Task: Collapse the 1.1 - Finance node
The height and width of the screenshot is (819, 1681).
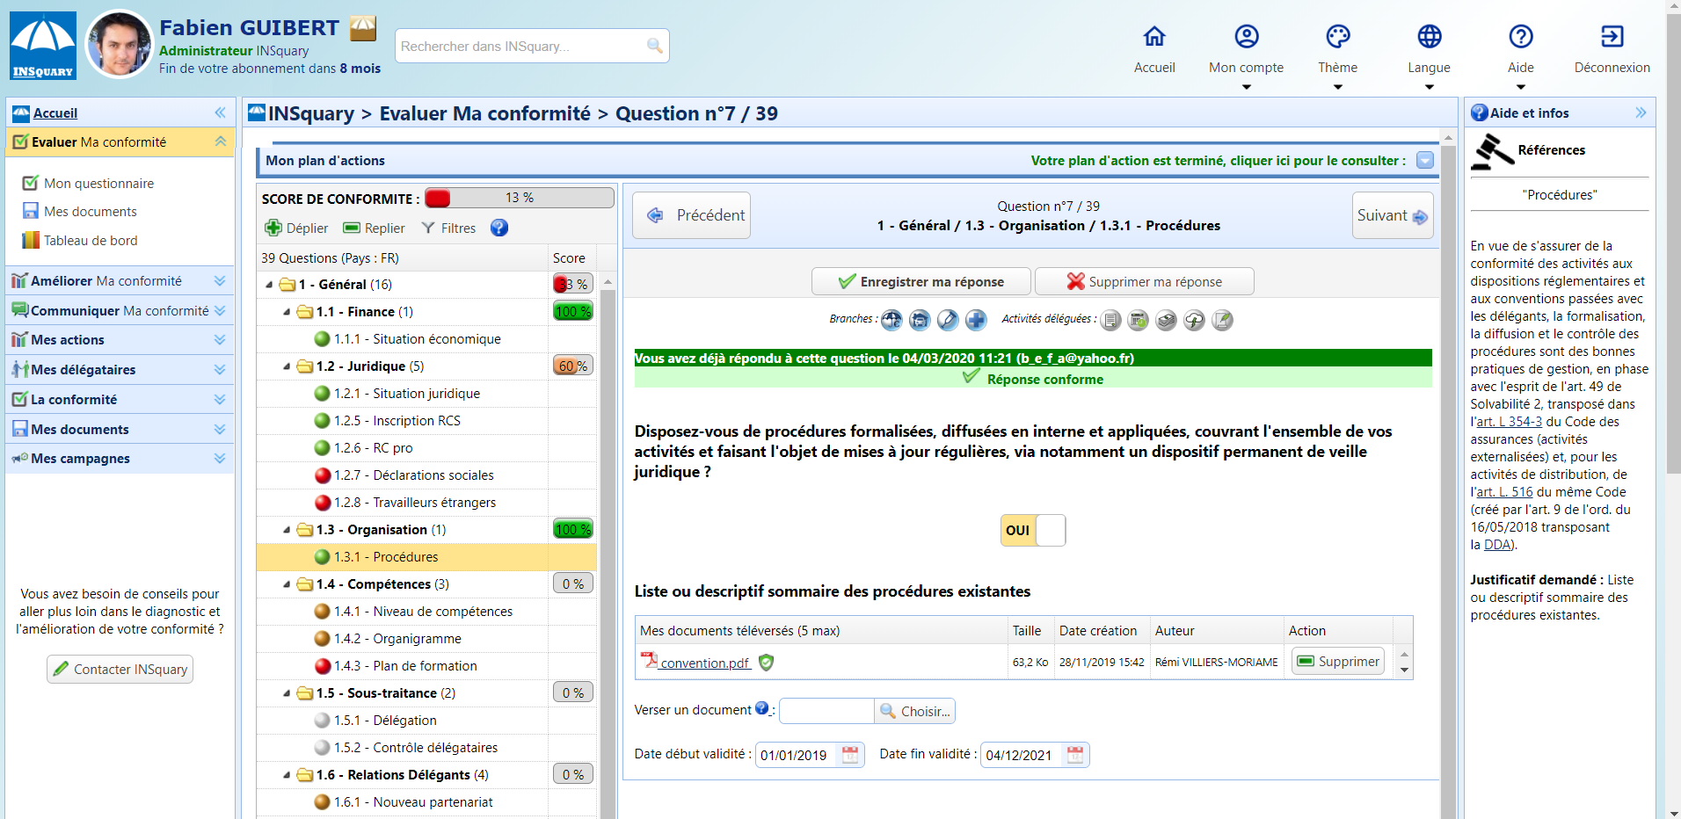Action: coord(287,312)
